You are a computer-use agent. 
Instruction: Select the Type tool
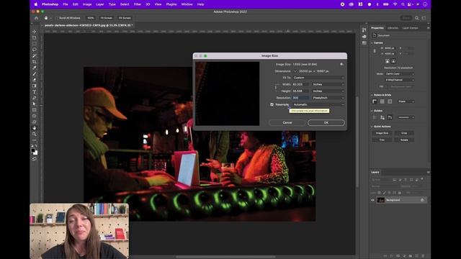(35, 92)
